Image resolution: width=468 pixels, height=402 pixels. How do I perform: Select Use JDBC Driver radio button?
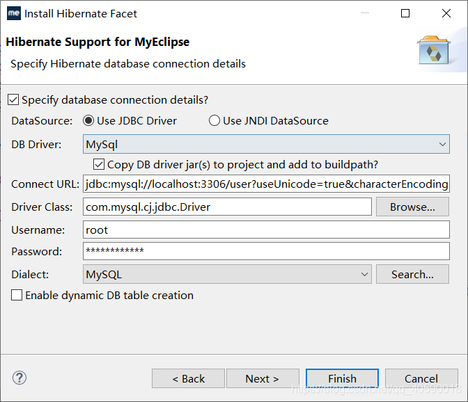[88, 121]
